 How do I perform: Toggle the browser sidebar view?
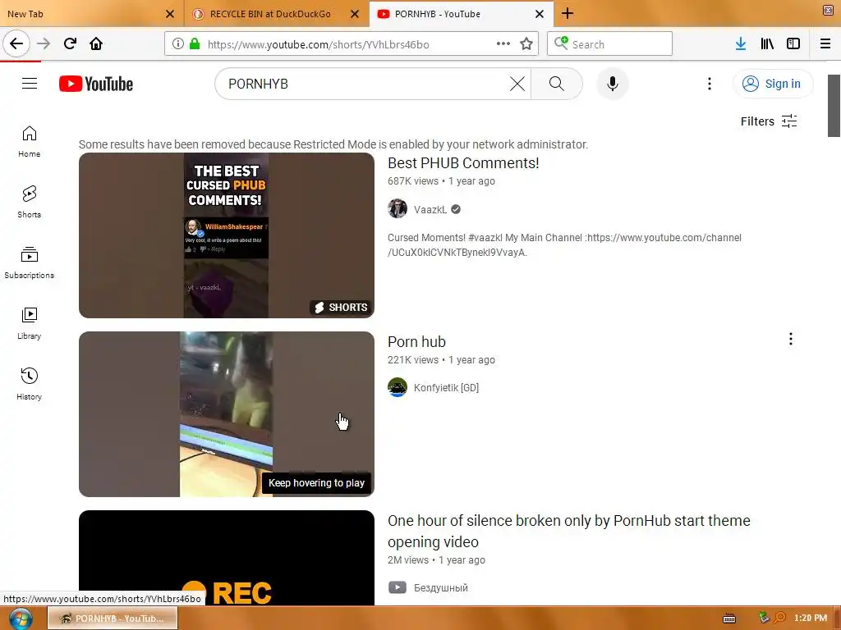pyautogui.click(x=793, y=44)
